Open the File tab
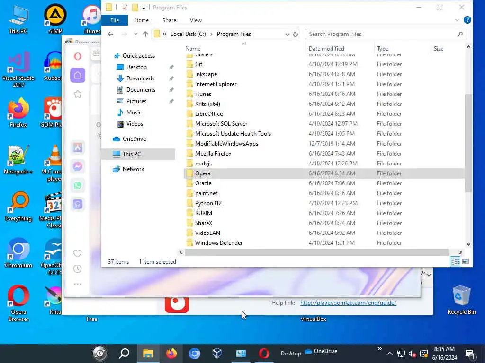The width and height of the screenshot is (485, 363). click(115, 20)
